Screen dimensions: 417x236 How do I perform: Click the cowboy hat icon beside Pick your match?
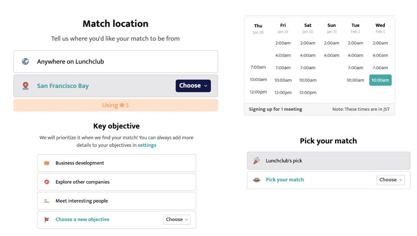[256, 180]
